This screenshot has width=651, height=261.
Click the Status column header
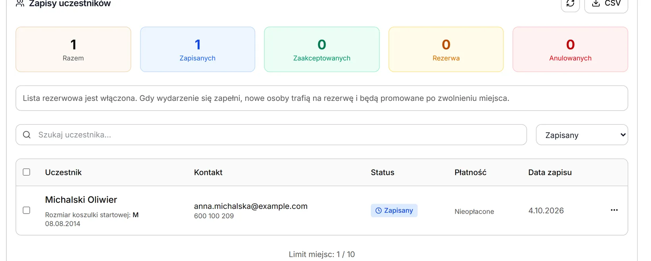[x=383, y=172]
